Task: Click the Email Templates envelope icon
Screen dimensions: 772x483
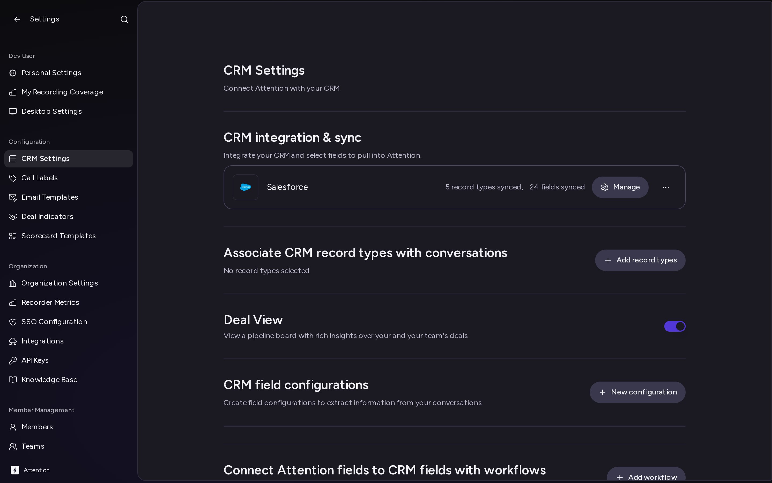Action: point(13,197)
